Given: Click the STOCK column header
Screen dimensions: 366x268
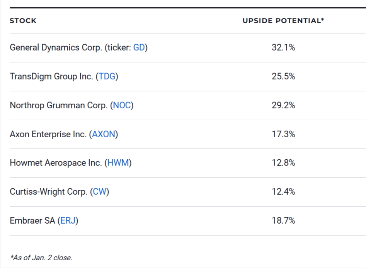Looking at the screenshot, I should [x=23, y=21].
